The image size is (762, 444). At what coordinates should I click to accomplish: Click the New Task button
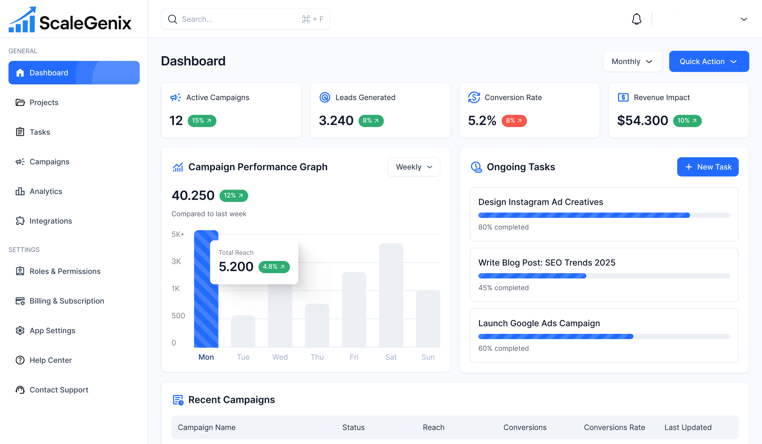707,167
